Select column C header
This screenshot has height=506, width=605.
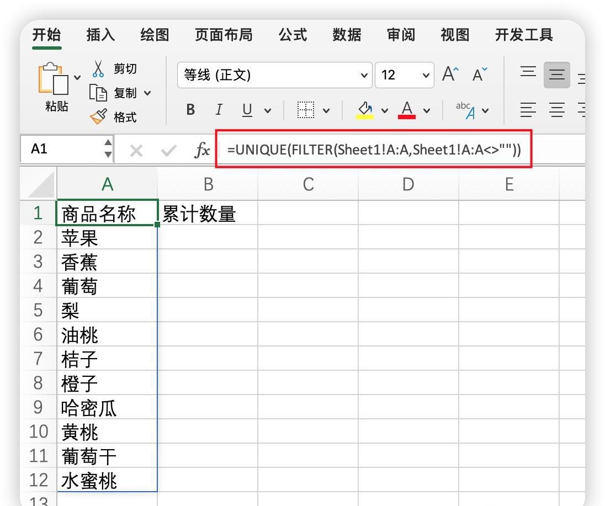point(308,184)
